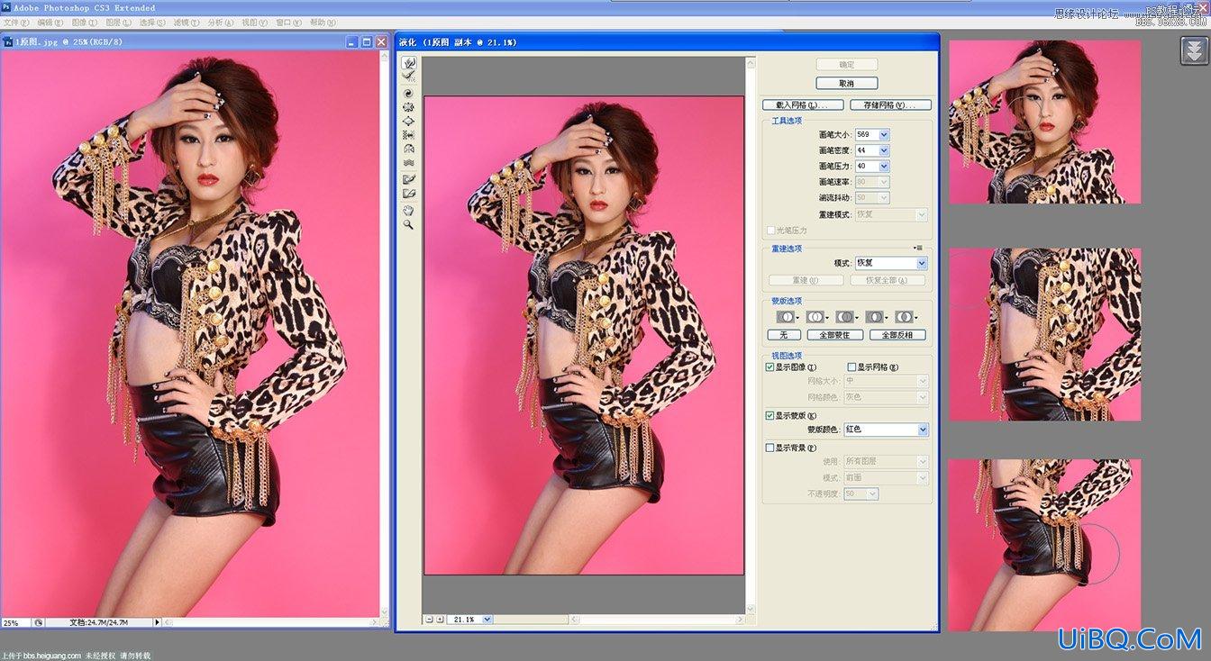1211x661 pixels.
Task: Click the Intersect with Selection mask icon
Action: (877, 317)
